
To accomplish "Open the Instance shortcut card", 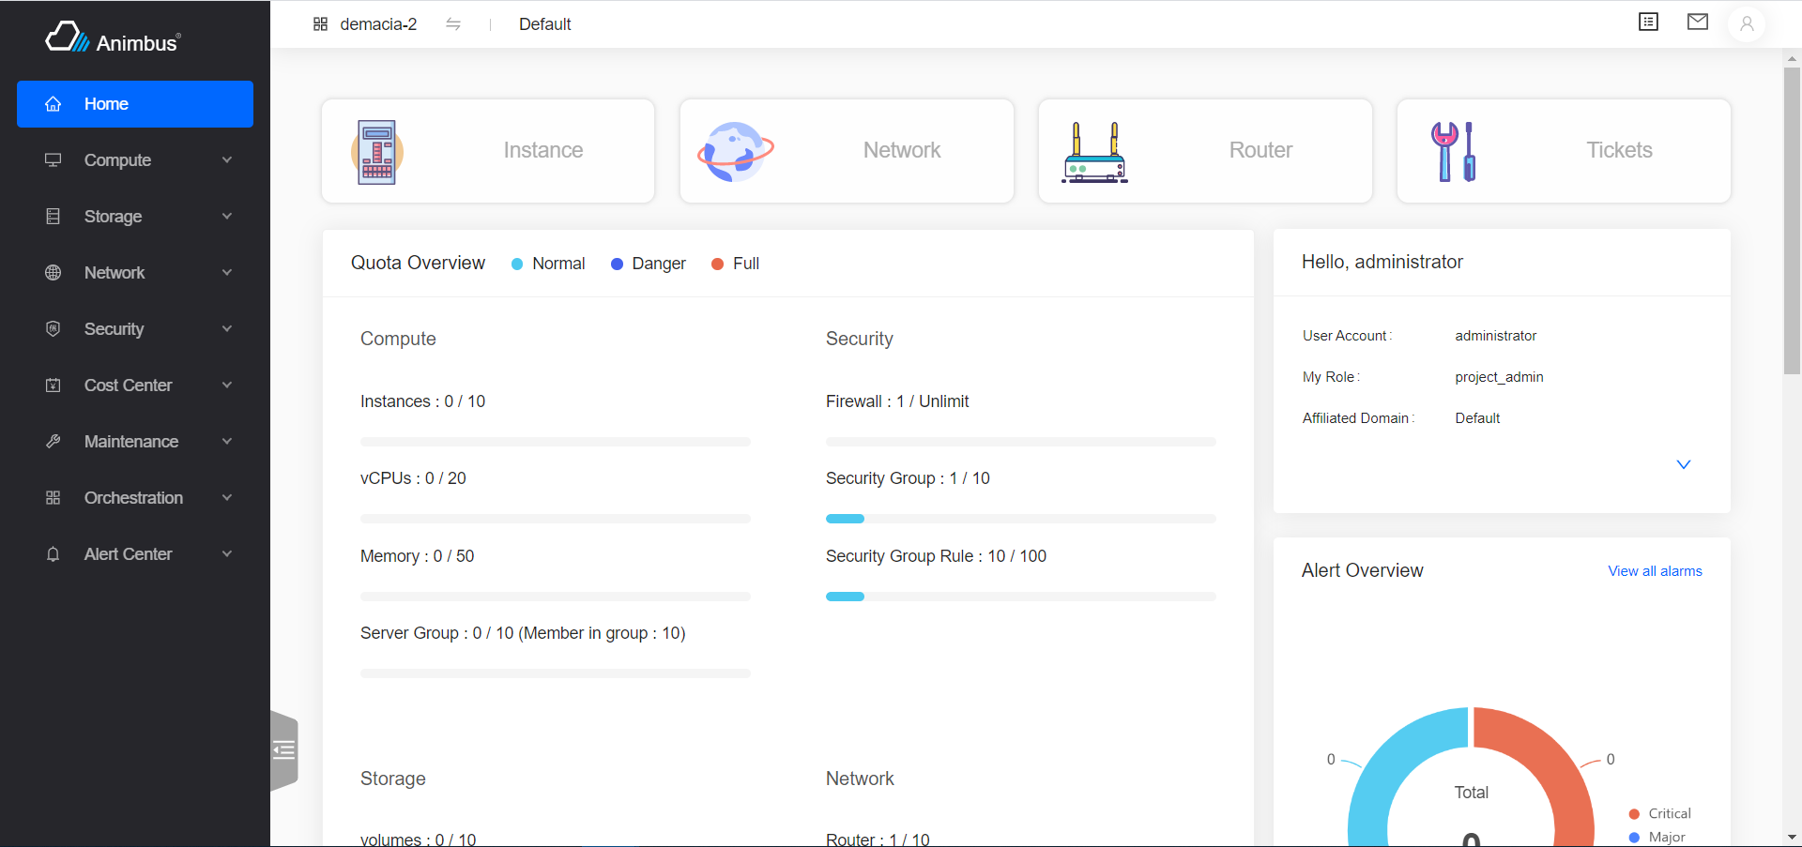I will pyautogui.click(x=488, y=151).
